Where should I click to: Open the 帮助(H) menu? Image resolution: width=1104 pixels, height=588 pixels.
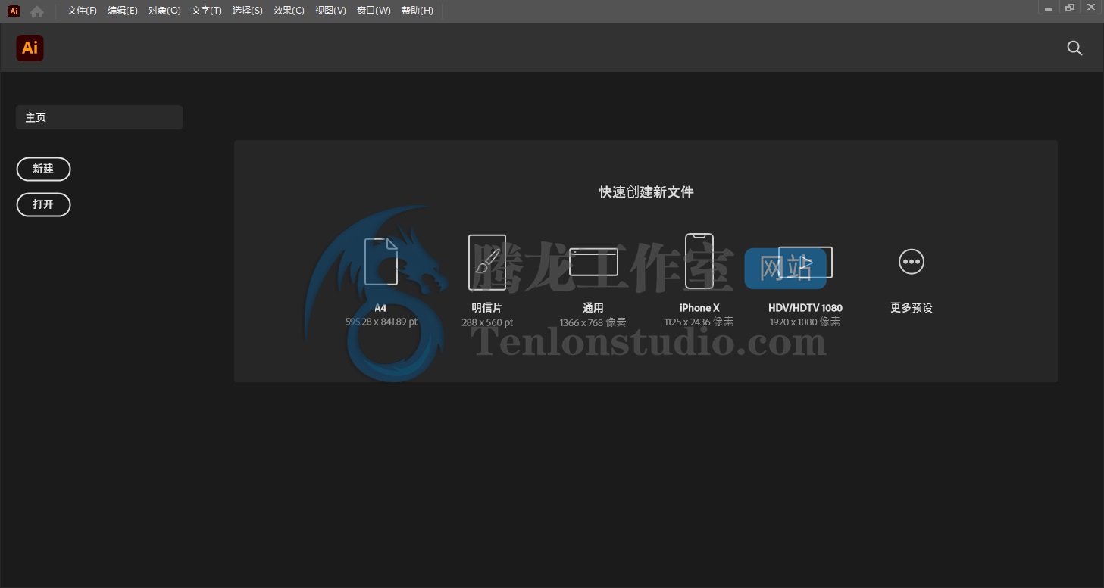click(x=418, y=11)
